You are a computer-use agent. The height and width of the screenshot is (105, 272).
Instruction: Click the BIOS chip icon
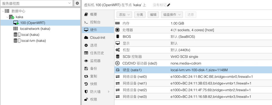tap(118, 37)
